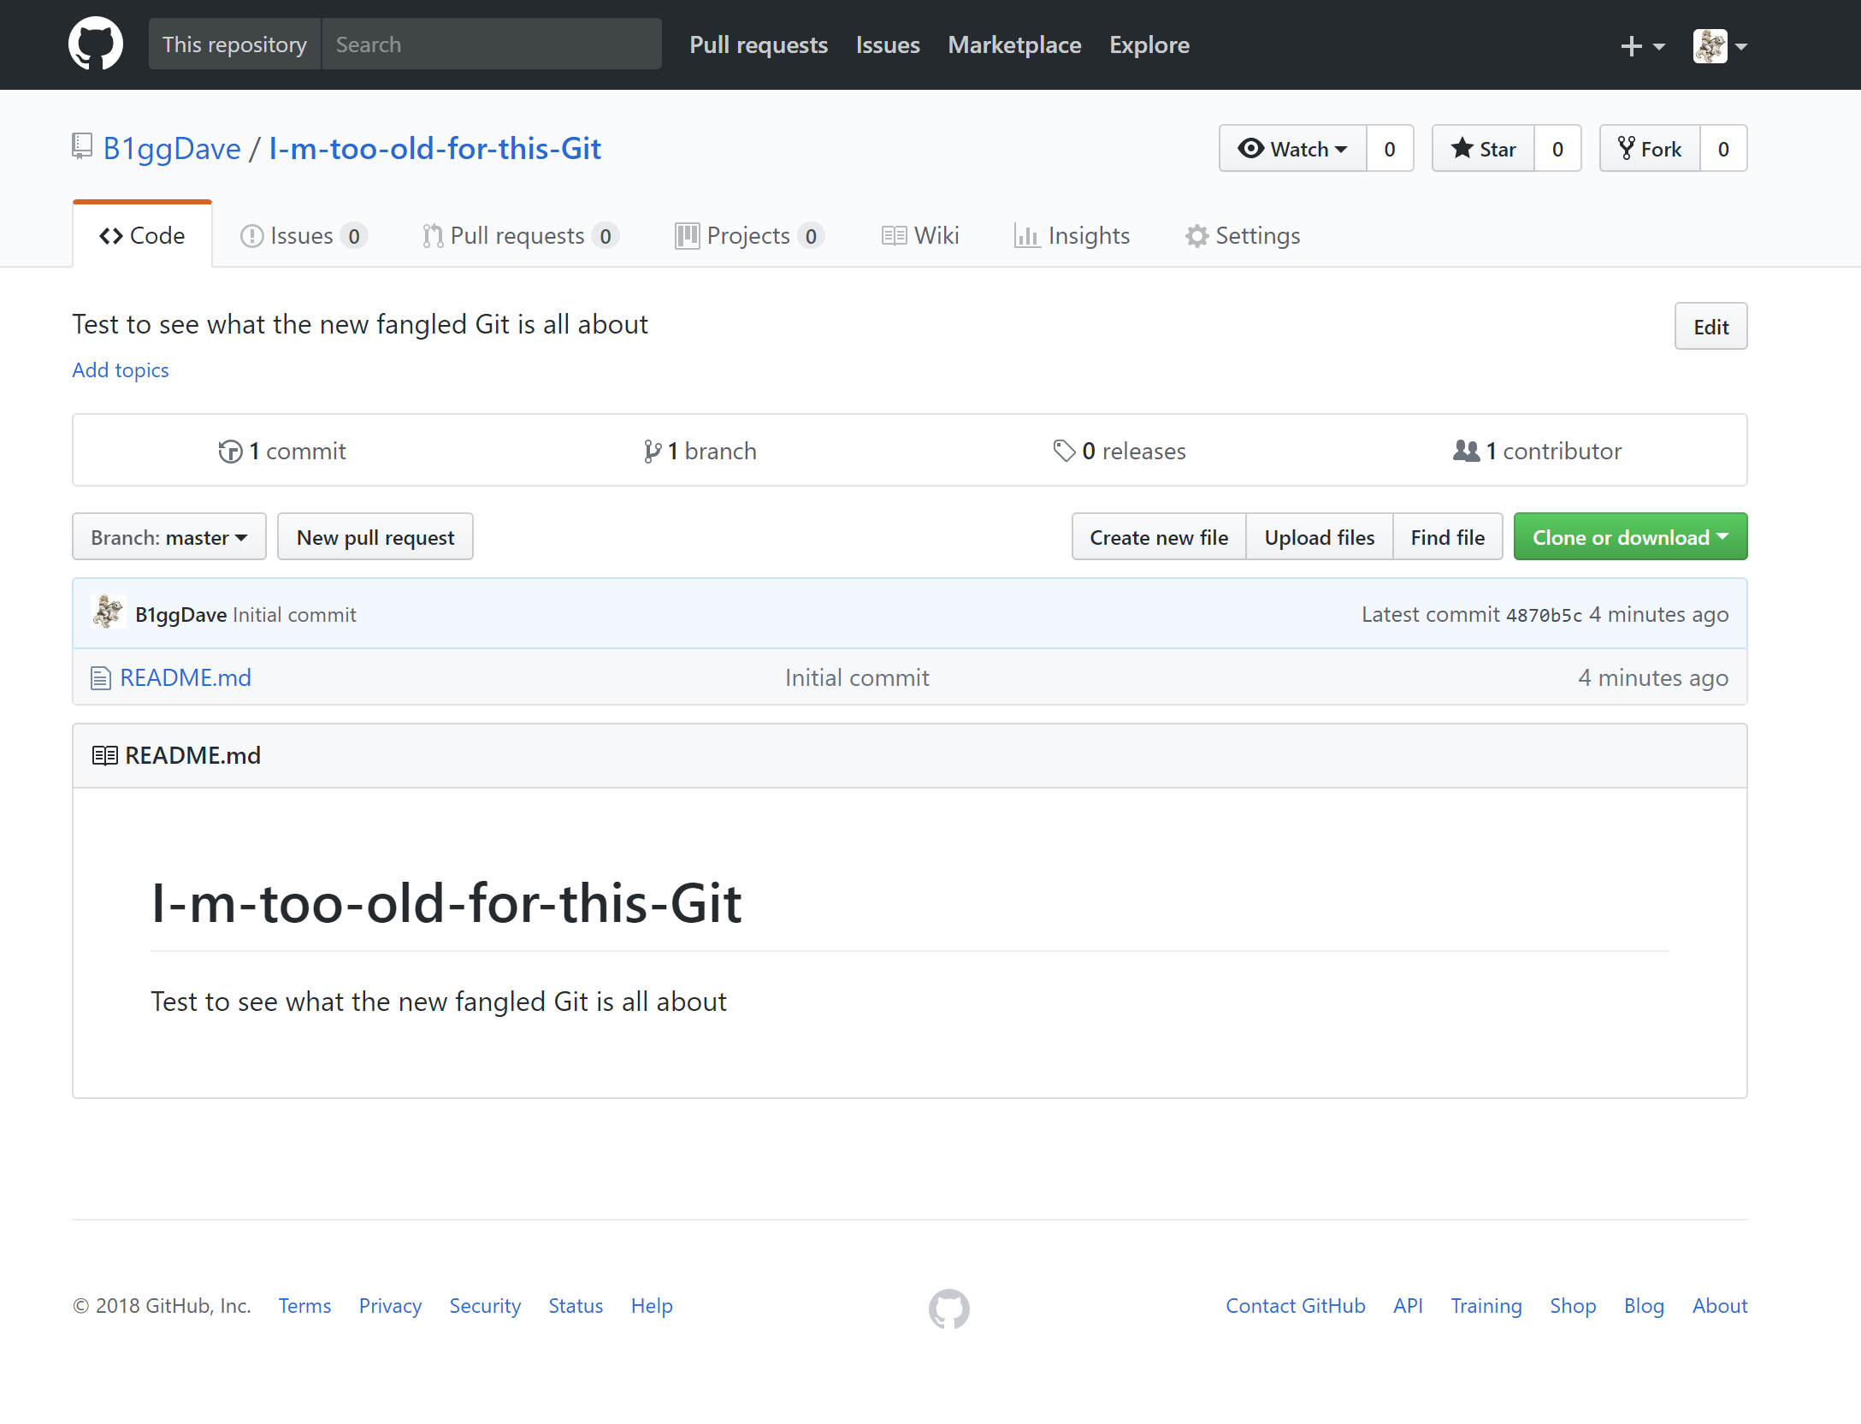The image size is (1861, 1424).
Task: Click the This repository search scope
Action: coord(234,44)
